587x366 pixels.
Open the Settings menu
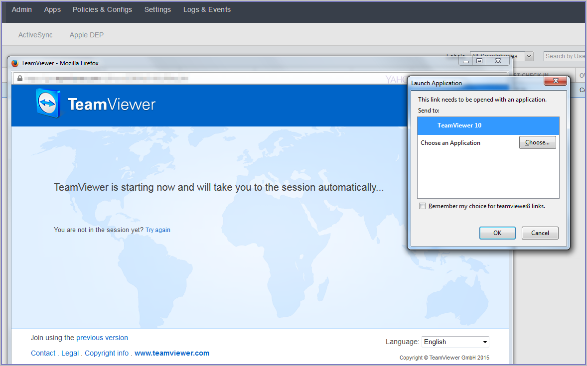pyautogui.click(x=157, y=10)
